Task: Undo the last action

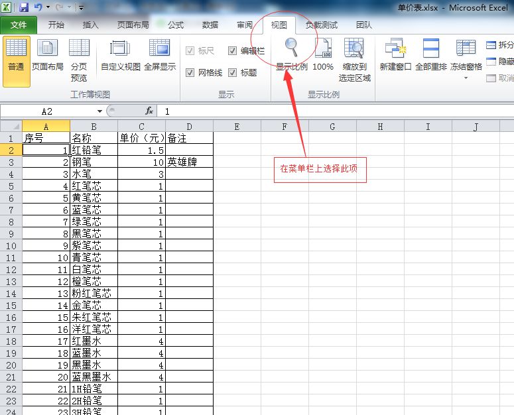Action: [x=38, y=7]
